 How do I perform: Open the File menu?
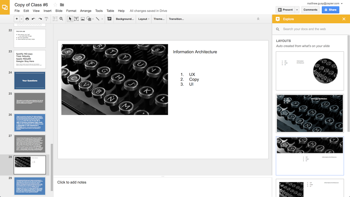17,11
